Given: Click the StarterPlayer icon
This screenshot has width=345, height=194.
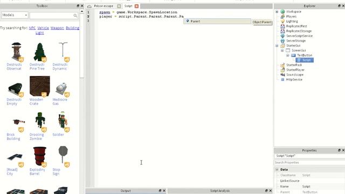Looking at the screenshot, I should (282, 70).
